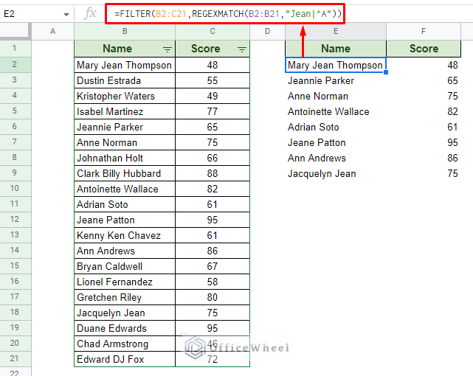
Task: Select Adrian Soto in filtered results
Action: (x=336, y=127)
